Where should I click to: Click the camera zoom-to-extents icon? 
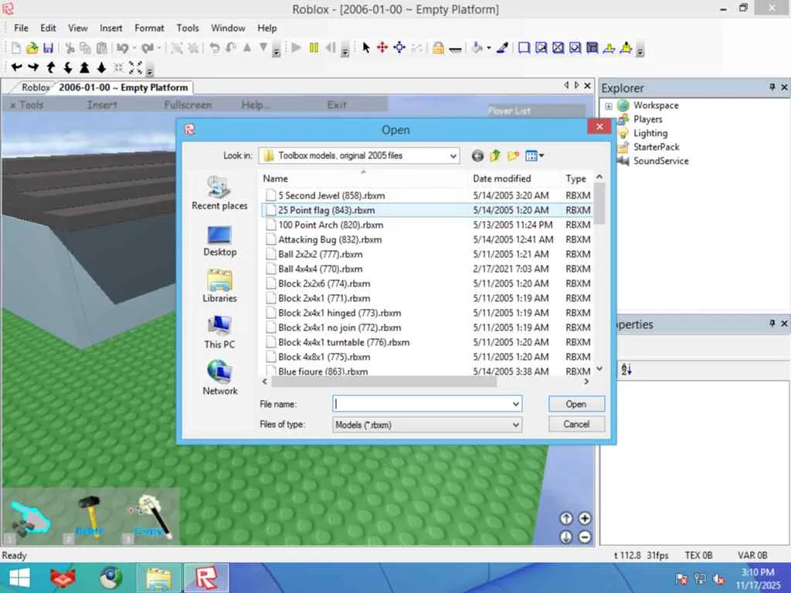point(135,68)
